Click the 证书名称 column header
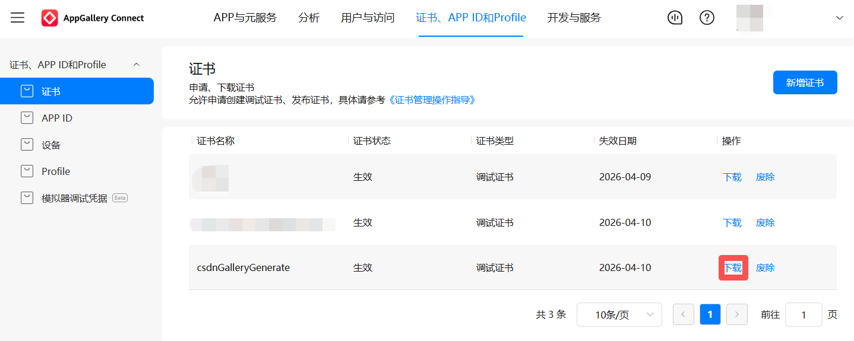Viewport: 854px width, 341px height. point(216,141)
